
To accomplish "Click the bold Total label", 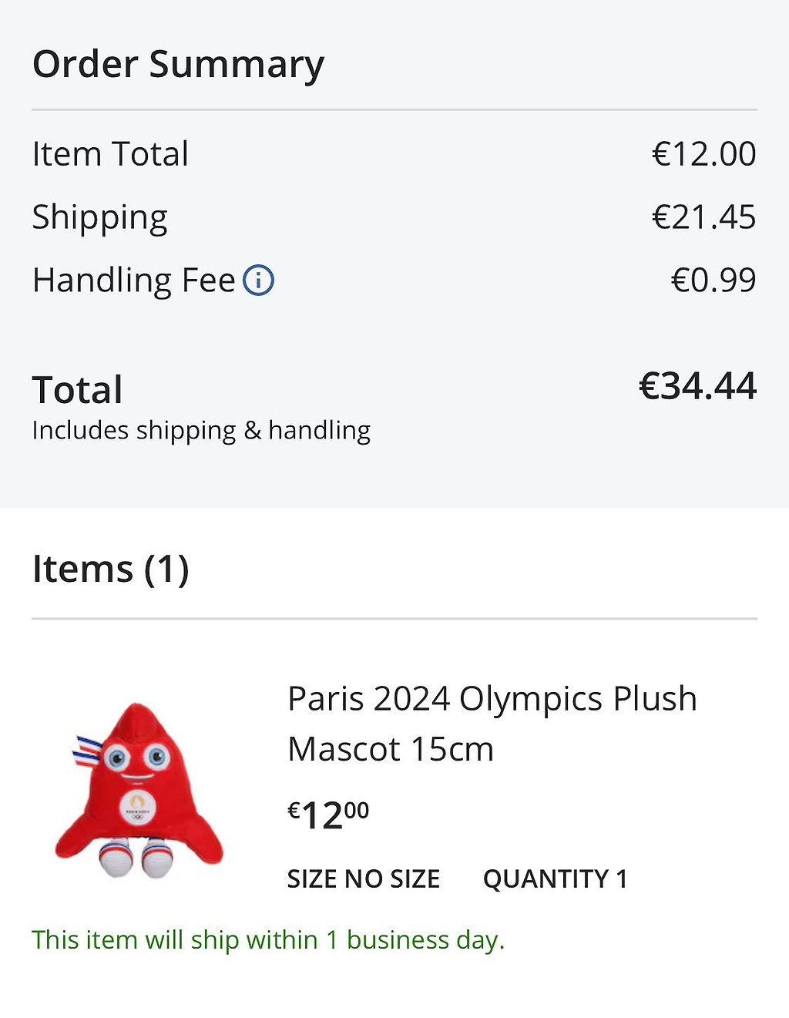I will pos(77,390).
